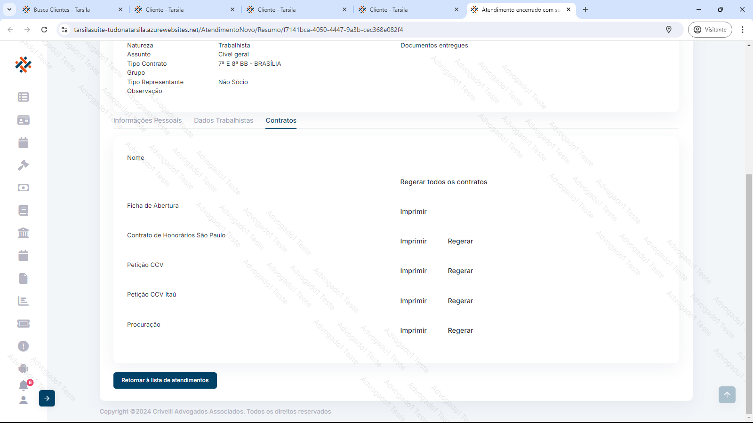Switch to the Dados Trabalhistas tab

[x=224, y=121]
